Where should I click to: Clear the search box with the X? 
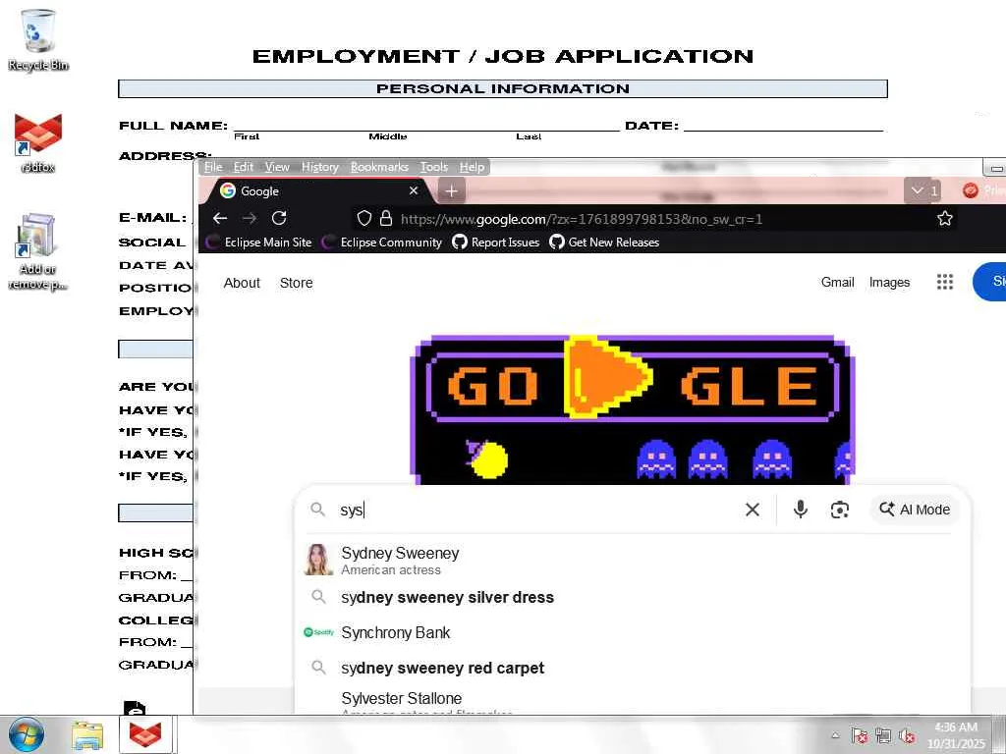[x=752, y=510]
